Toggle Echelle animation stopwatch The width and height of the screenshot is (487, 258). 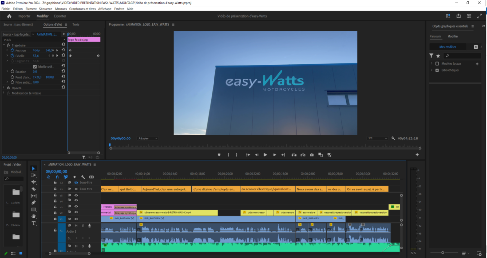coord(12,56)
